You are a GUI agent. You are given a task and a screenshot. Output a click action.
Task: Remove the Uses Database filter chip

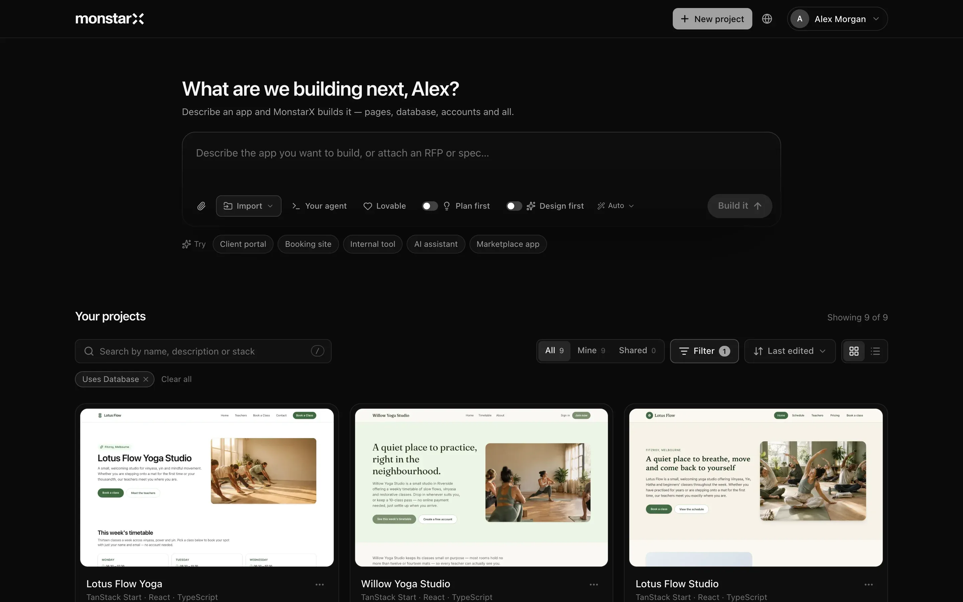pyautogui.click(x=146, y=380)
